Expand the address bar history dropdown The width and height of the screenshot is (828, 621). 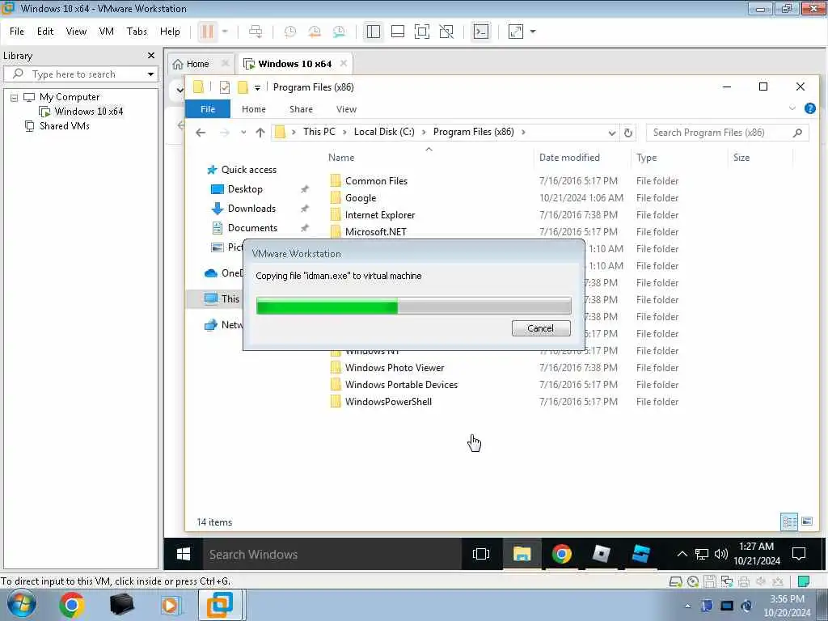(611, 133)
